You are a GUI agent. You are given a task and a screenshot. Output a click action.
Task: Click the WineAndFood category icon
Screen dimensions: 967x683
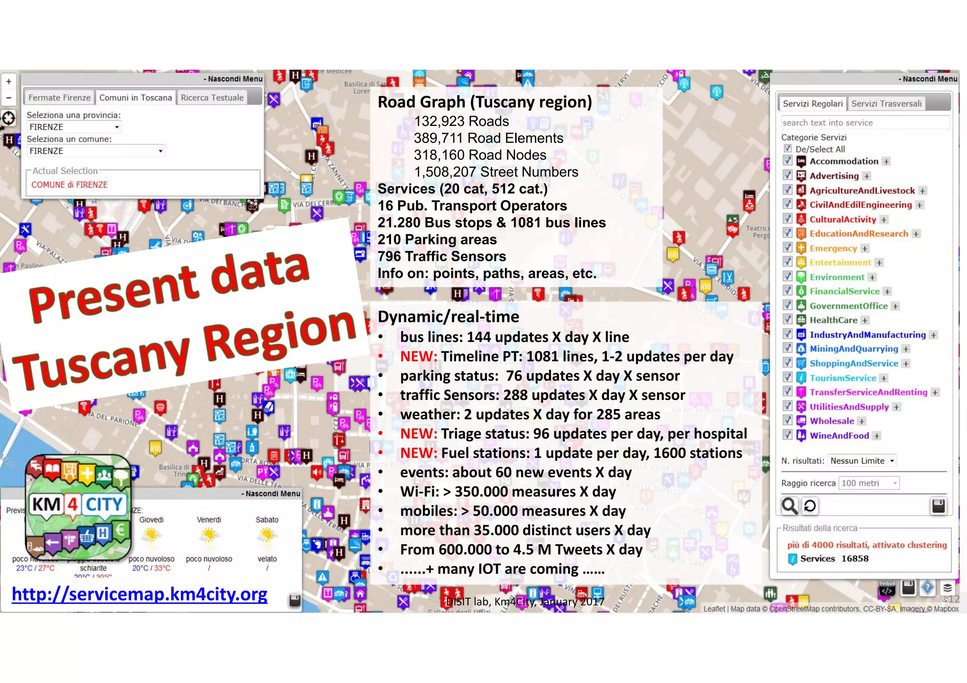(801, 436)
